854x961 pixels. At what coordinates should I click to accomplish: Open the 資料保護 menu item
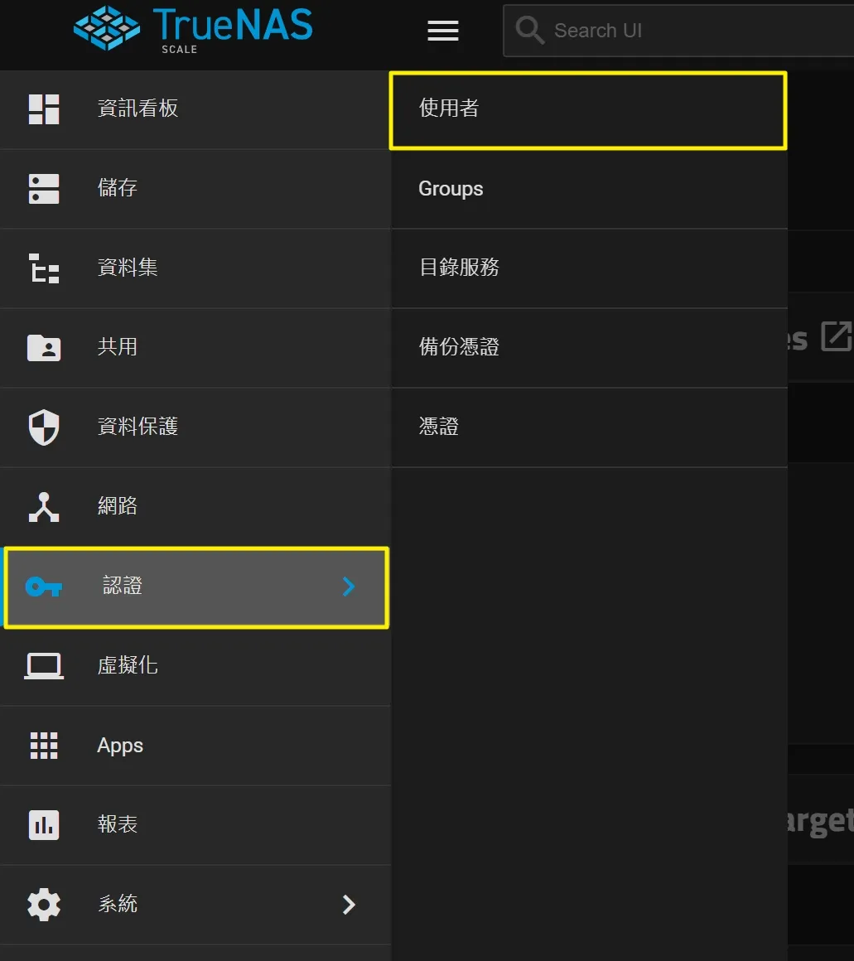tap(195, 427)
